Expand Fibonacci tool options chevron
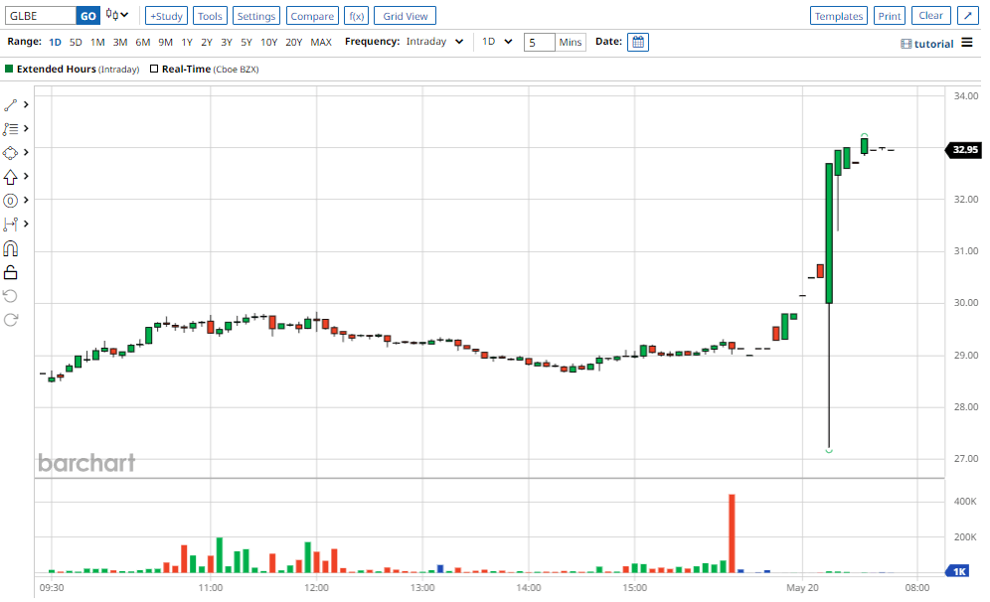This screenshot has width=990, height=602. pos(26,200)
